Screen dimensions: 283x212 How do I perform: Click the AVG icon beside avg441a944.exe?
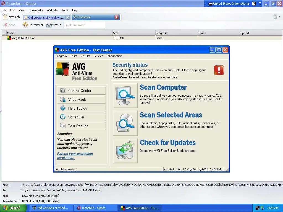tap(9, 38)
